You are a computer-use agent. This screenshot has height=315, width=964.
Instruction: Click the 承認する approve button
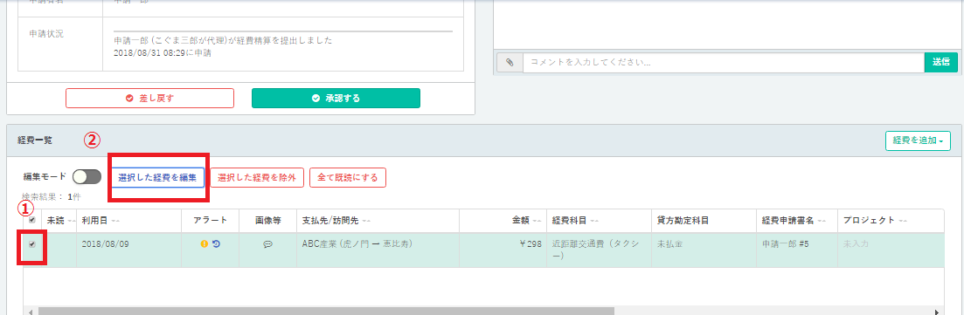click(336, 99)
